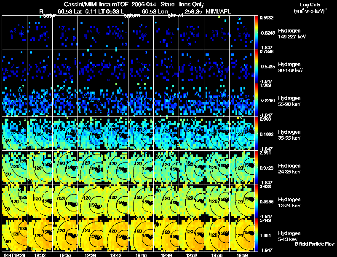
Task: Click the 19:45 time label
Action: pyautogui.click(x=141, y=255)
